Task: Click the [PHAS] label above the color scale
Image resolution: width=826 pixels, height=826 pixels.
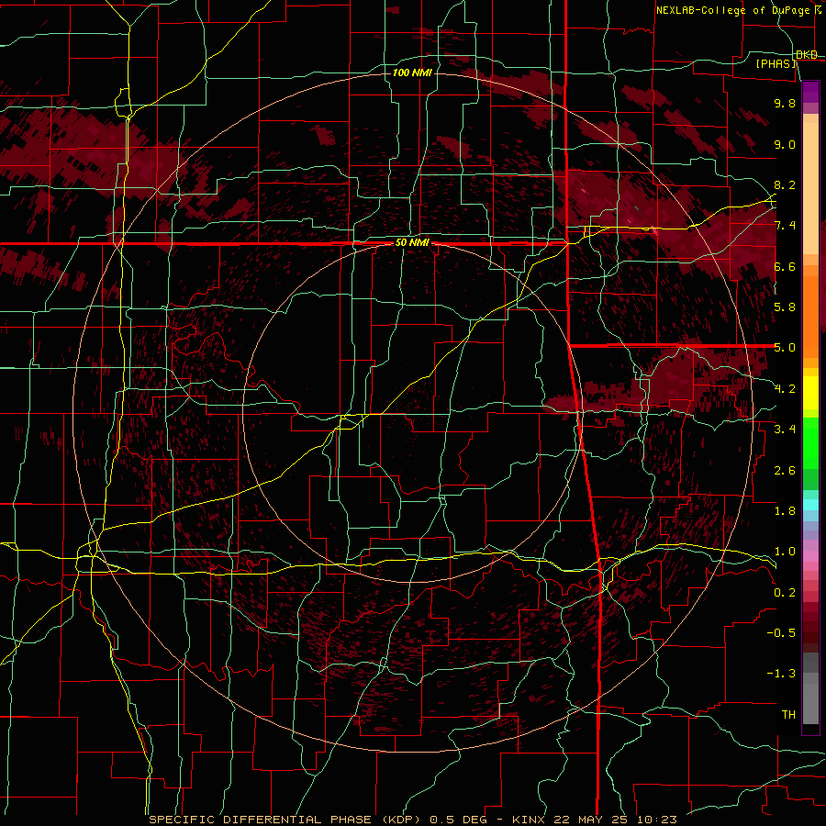Action: [x=776, y=63]
